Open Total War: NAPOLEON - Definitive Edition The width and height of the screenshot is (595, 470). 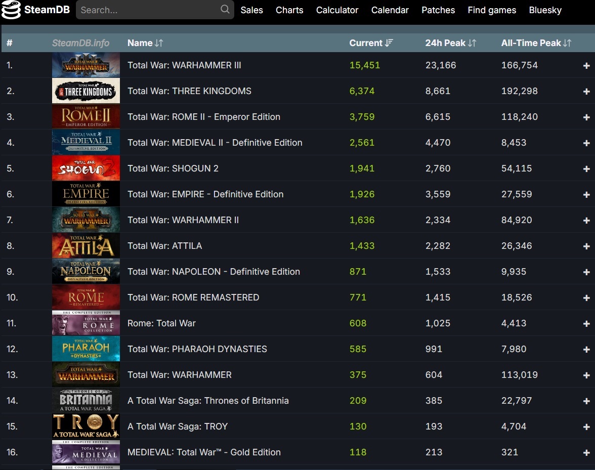[214, 272]
